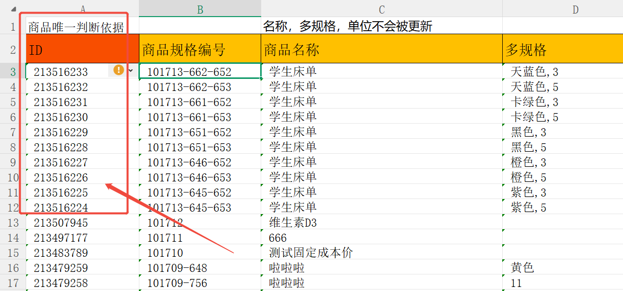Viewport: 623px width, 291px height.
Task: Click spec code 101713-662-652
Action: (189, 72)
